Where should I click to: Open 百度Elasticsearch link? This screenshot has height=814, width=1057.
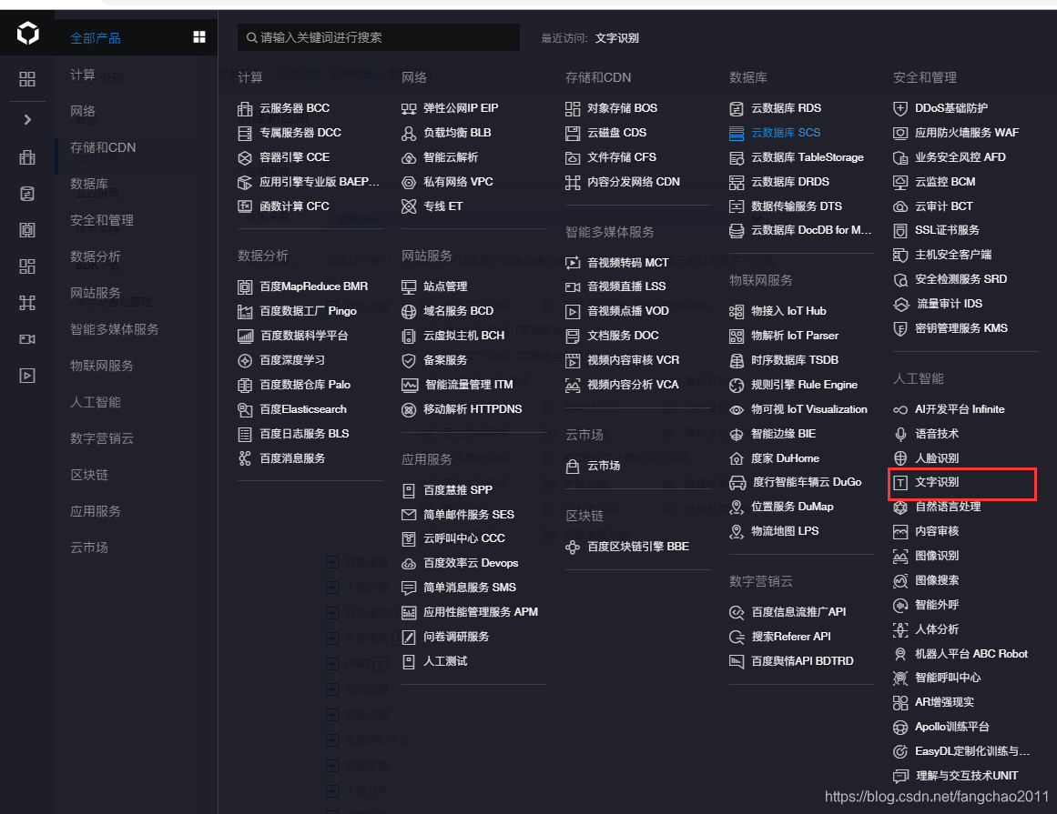pyautogui.click(x=302, y=409)
